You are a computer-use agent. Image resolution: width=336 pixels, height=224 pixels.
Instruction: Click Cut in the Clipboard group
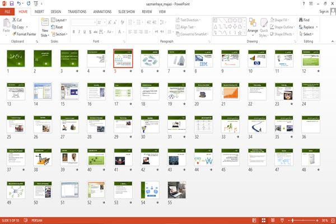pyautogui.click(x=17, y=20)
